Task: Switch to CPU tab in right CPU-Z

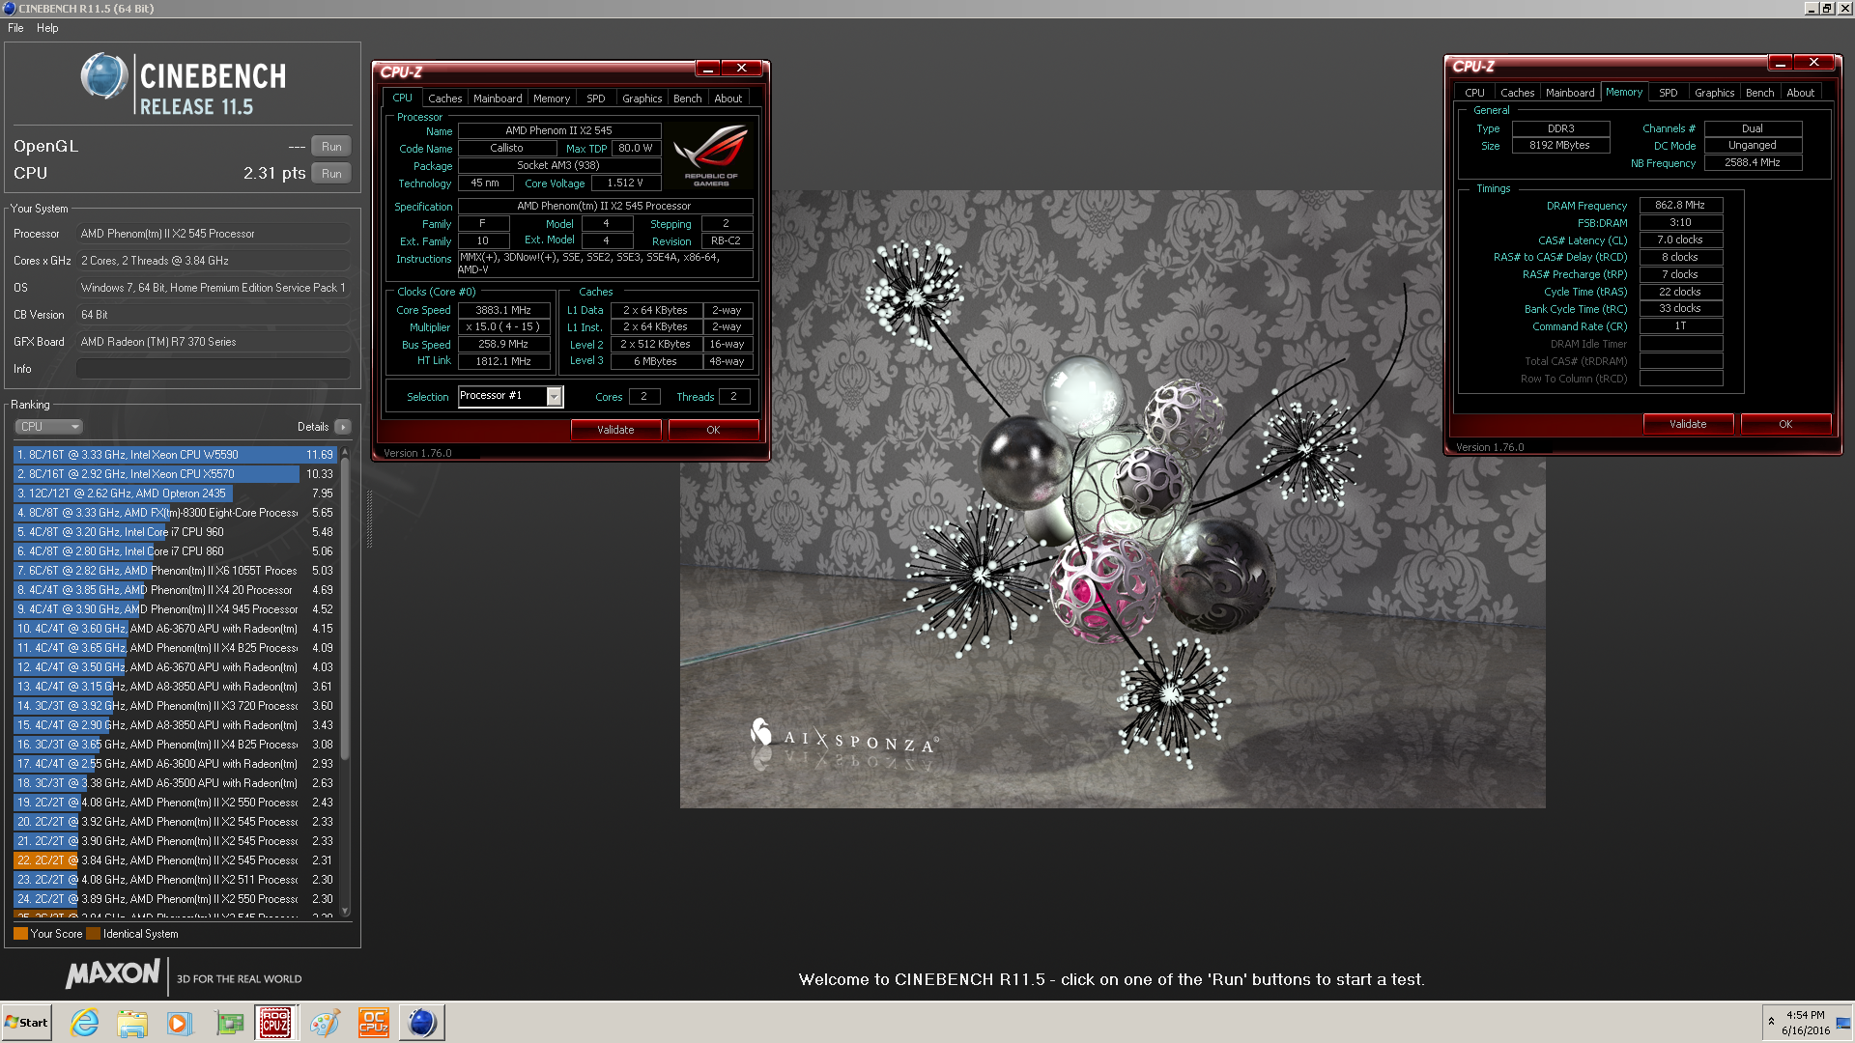Action: pyautogui.click(x=1474, y=93)
